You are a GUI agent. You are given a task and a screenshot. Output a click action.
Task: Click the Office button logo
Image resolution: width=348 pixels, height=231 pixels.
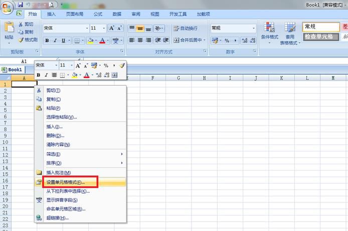tap(7, 8)
